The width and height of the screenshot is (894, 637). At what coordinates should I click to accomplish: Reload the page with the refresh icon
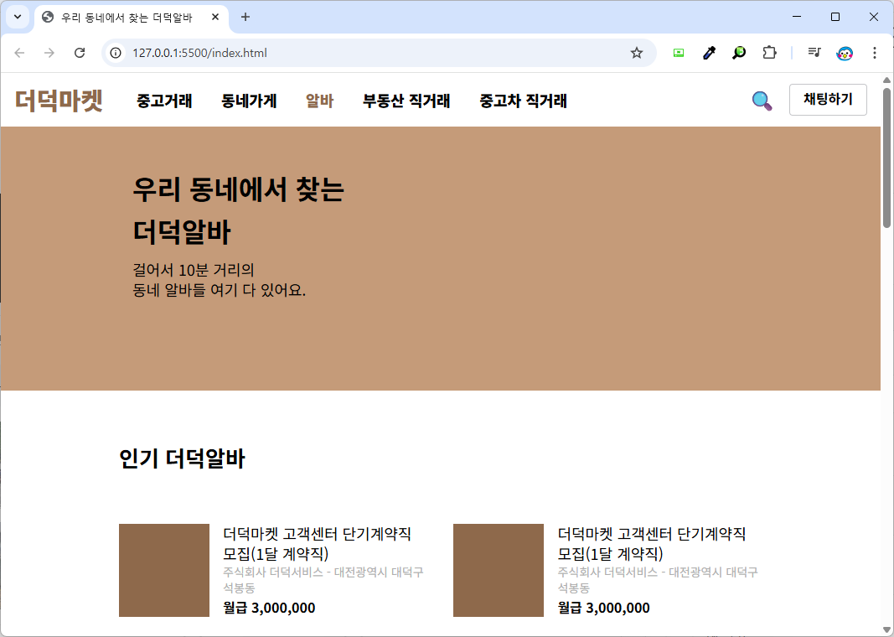[80, 53]
